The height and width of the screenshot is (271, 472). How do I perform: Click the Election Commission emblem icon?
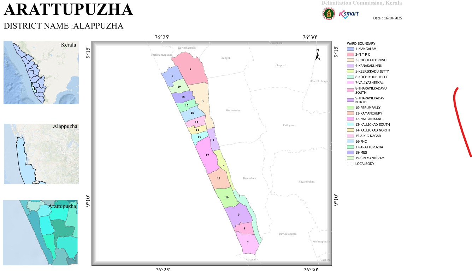click(x=328, y=14)
